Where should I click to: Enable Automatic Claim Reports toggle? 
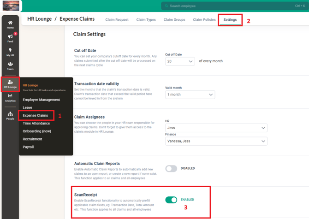pyautogui.click(x=171, y=169)
